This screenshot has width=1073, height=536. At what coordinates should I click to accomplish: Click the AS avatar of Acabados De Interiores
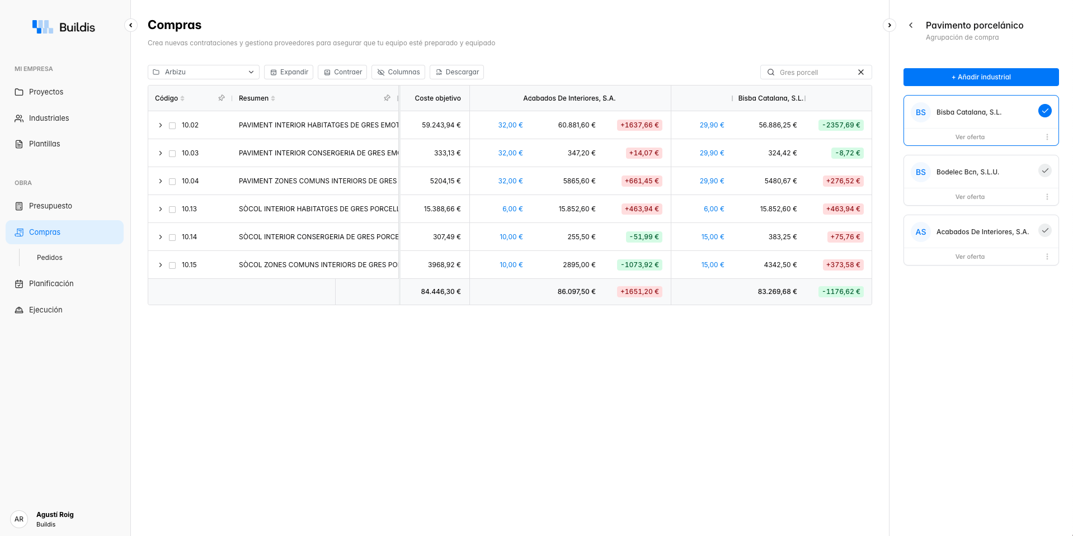pyautogui.click(x=921, y=232)
